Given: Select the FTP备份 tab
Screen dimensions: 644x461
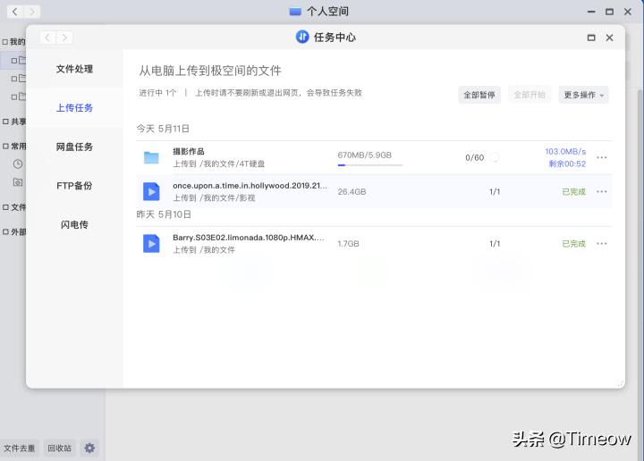Looking at the screenshot, I should [74, 186].
